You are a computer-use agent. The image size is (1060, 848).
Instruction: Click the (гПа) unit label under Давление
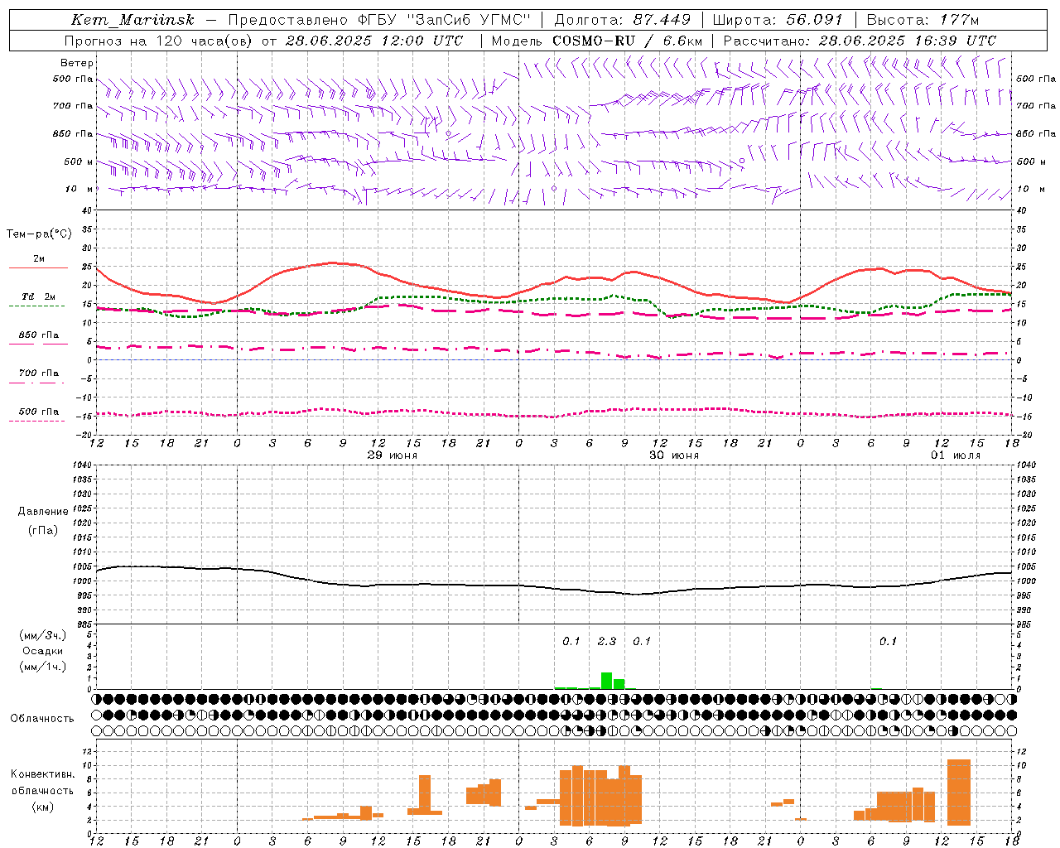[x=42, y=531]
